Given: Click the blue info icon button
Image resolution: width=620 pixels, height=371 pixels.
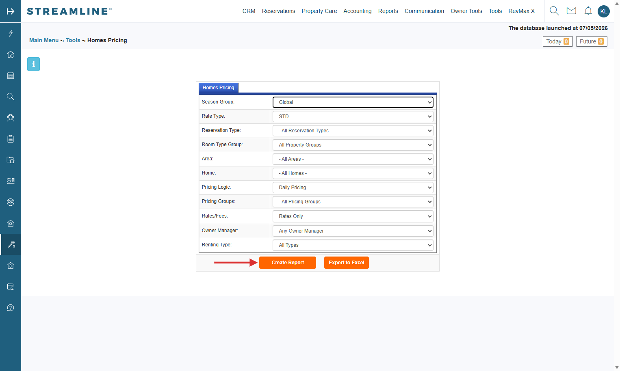Looking at the screenshot, I should click(33, 64).
